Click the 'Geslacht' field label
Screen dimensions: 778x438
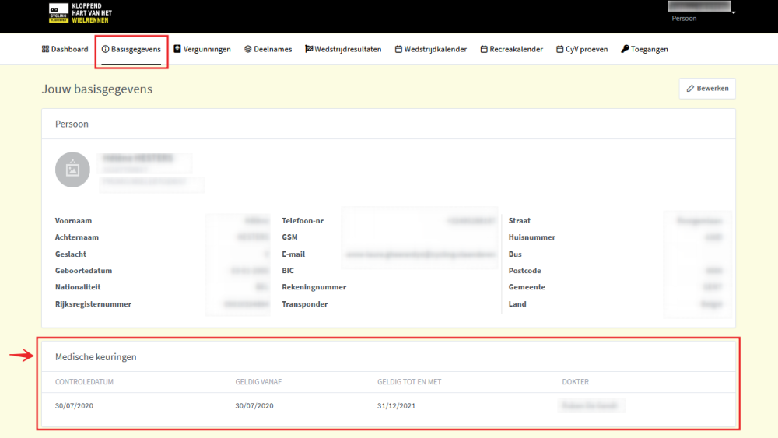pos(71,254)
